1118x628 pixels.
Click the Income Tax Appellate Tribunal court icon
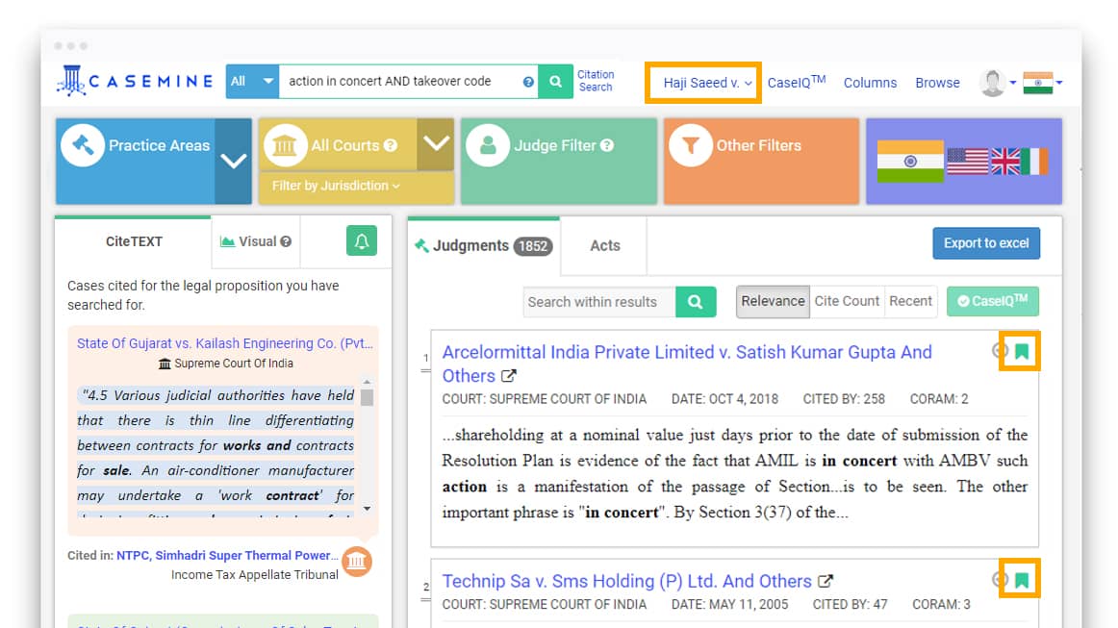click(x=357, y=561)
